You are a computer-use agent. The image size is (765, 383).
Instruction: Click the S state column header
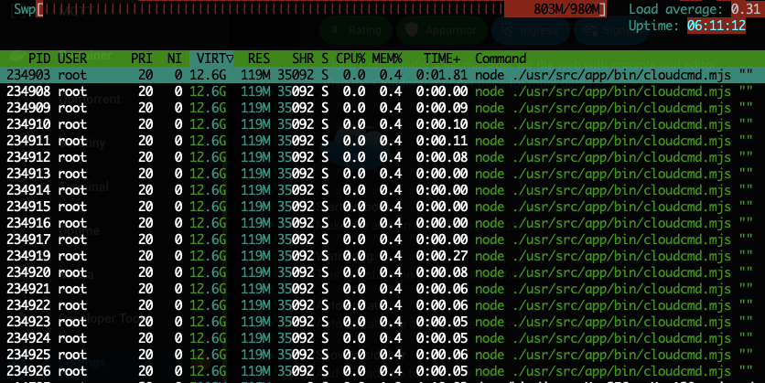coord(325,59)
